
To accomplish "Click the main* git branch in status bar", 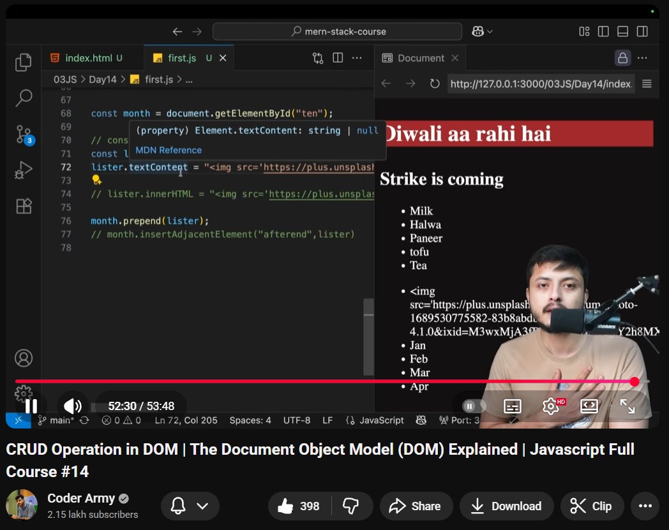I will [56, 420].
